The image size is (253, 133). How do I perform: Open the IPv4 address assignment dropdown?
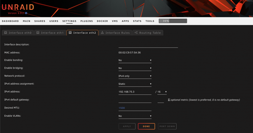pos(135,84)
